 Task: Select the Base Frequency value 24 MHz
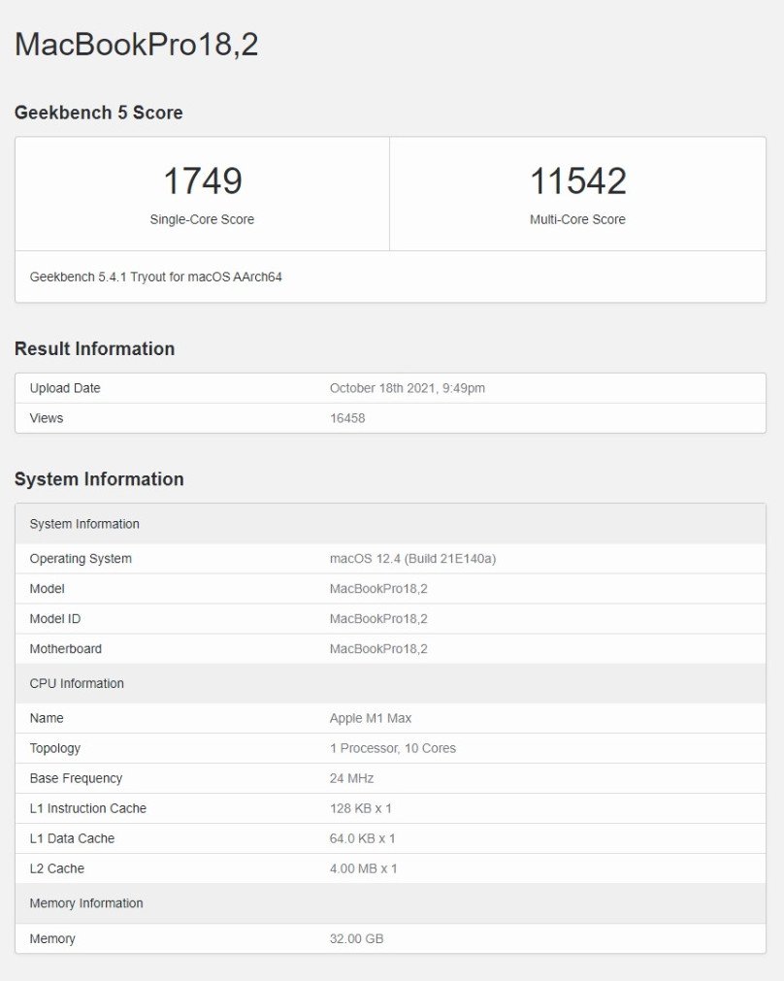[x=351, y=778]
